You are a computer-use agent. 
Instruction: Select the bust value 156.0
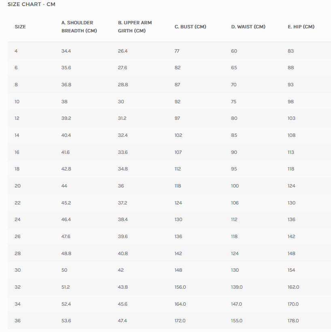[x=180, y=287]
